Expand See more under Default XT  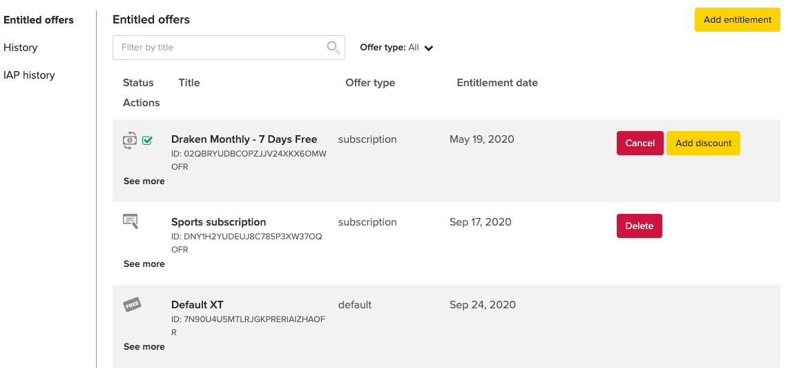[144, 347]
